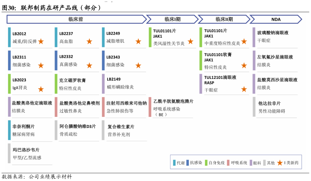The image size is (311, 181).
Task: Click the star beside TUL01101片 类风湿性关节炎
Action: click(190, 42)
